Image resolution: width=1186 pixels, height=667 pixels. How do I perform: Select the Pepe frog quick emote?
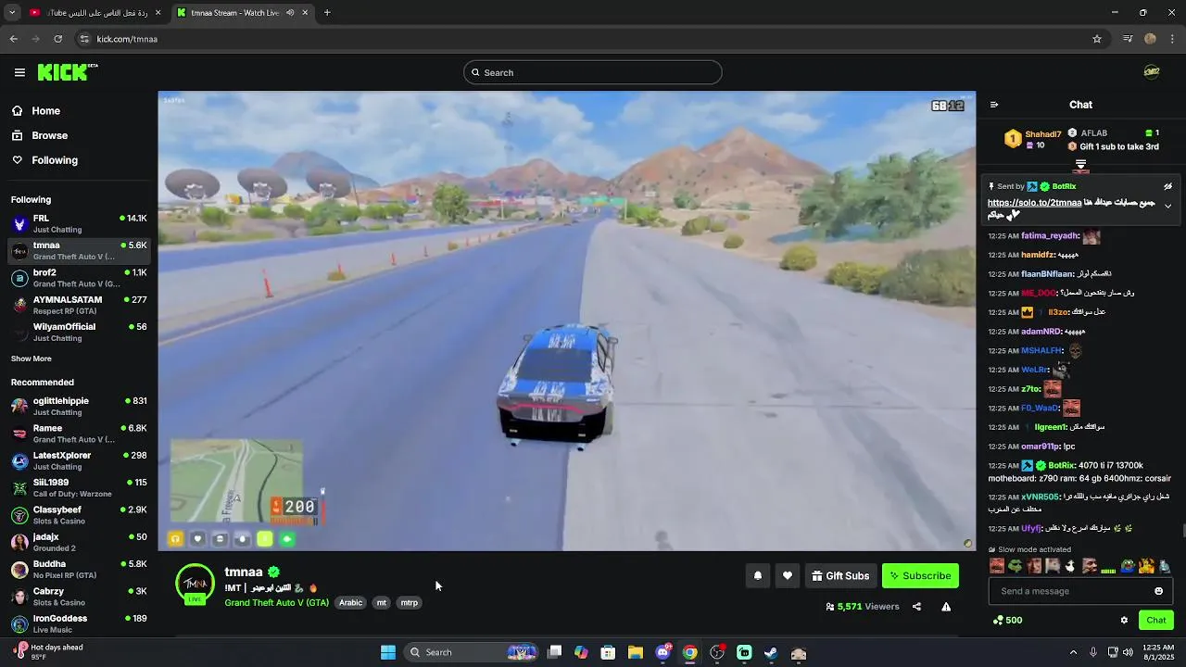pos(1016,566)
